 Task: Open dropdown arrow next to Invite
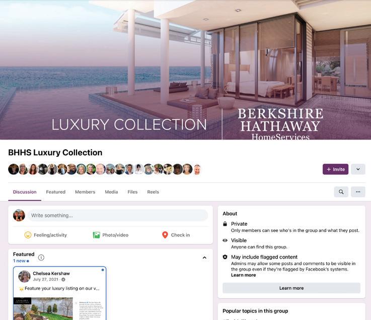point(358,169)
